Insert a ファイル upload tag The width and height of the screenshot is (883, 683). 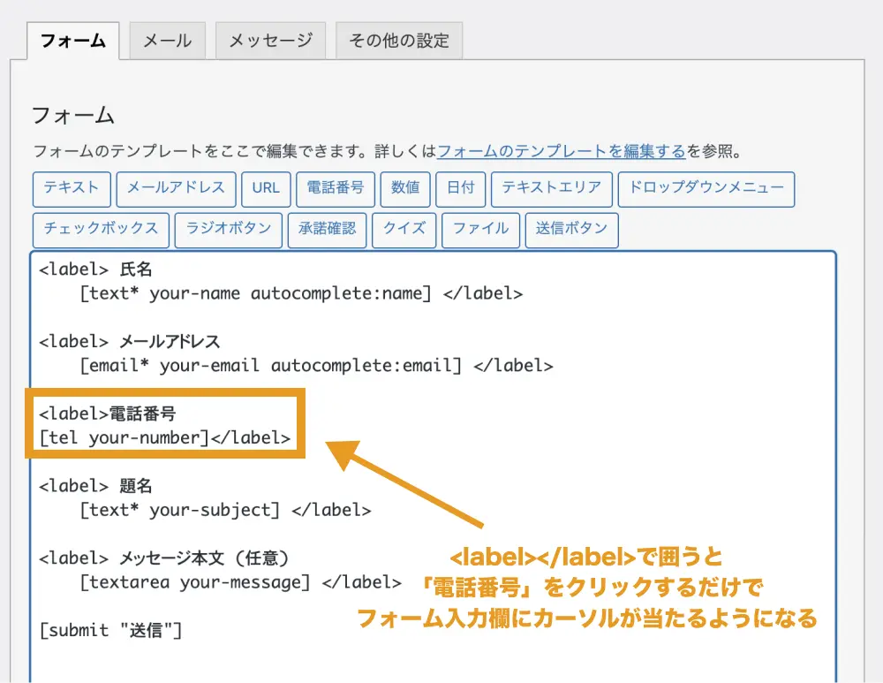point(480,229)
